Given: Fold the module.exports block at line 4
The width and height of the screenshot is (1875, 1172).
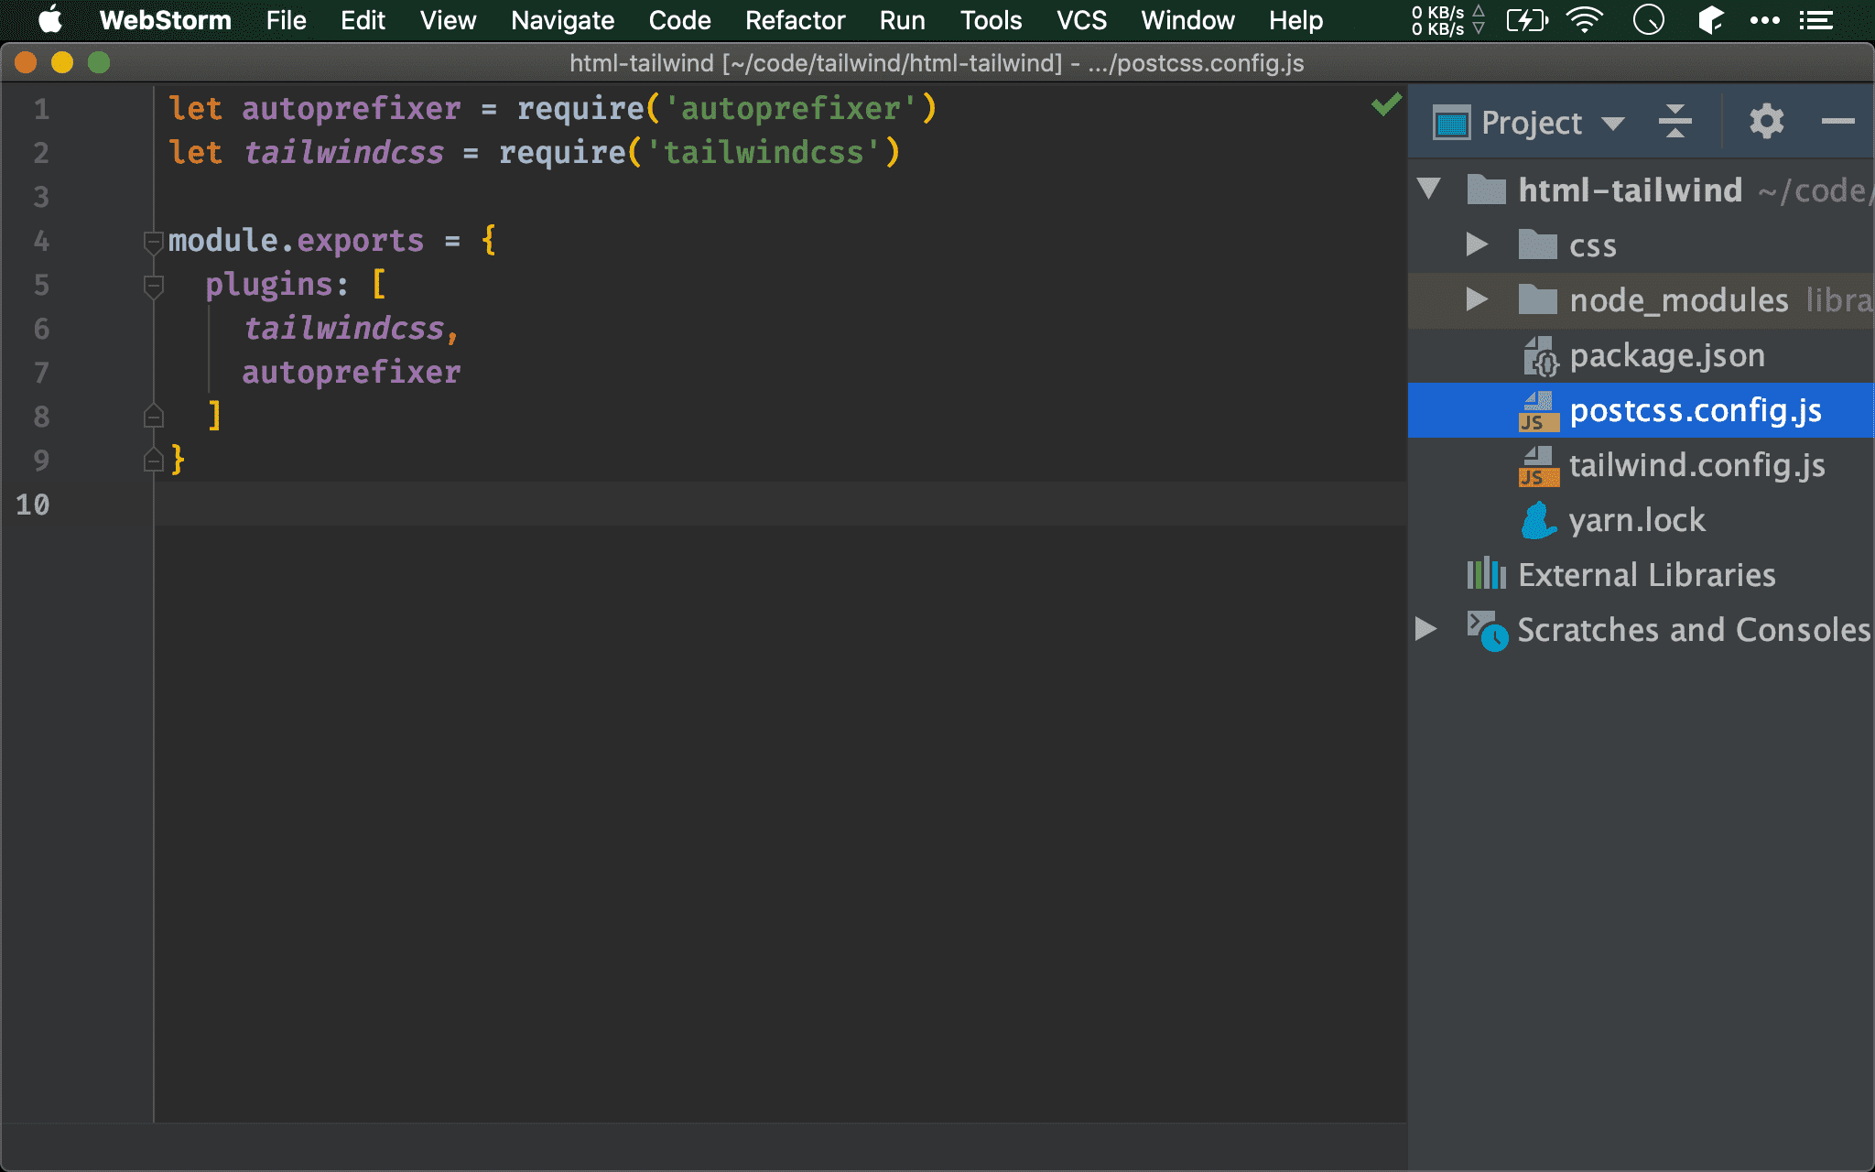Looking at the screenshot, I should 154,243.
